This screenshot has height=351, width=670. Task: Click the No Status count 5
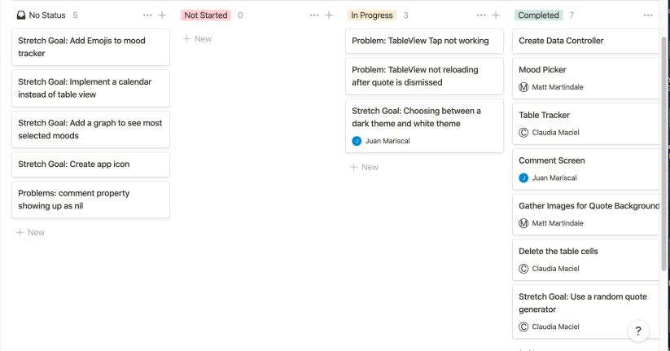(x=75, y=15)
